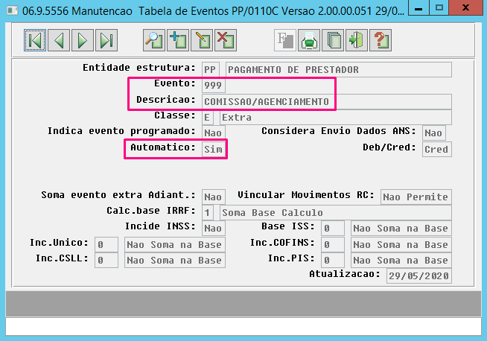Click the Automatico Sim field

214,150
